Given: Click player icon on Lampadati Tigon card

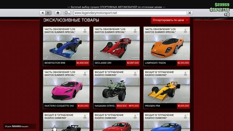Looking at the screenshot, I should click(x=185, y=31).
